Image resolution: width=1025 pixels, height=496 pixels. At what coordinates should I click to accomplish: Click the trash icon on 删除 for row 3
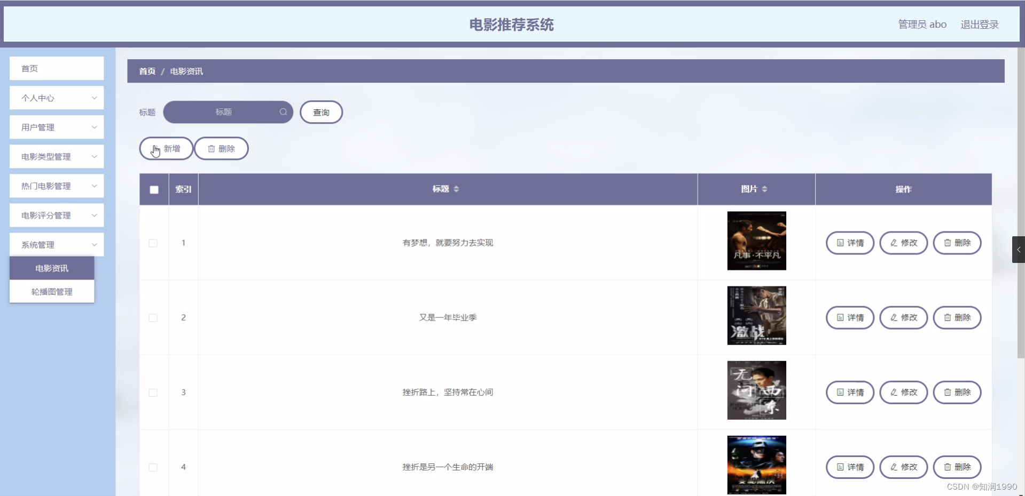coord(947,392)
